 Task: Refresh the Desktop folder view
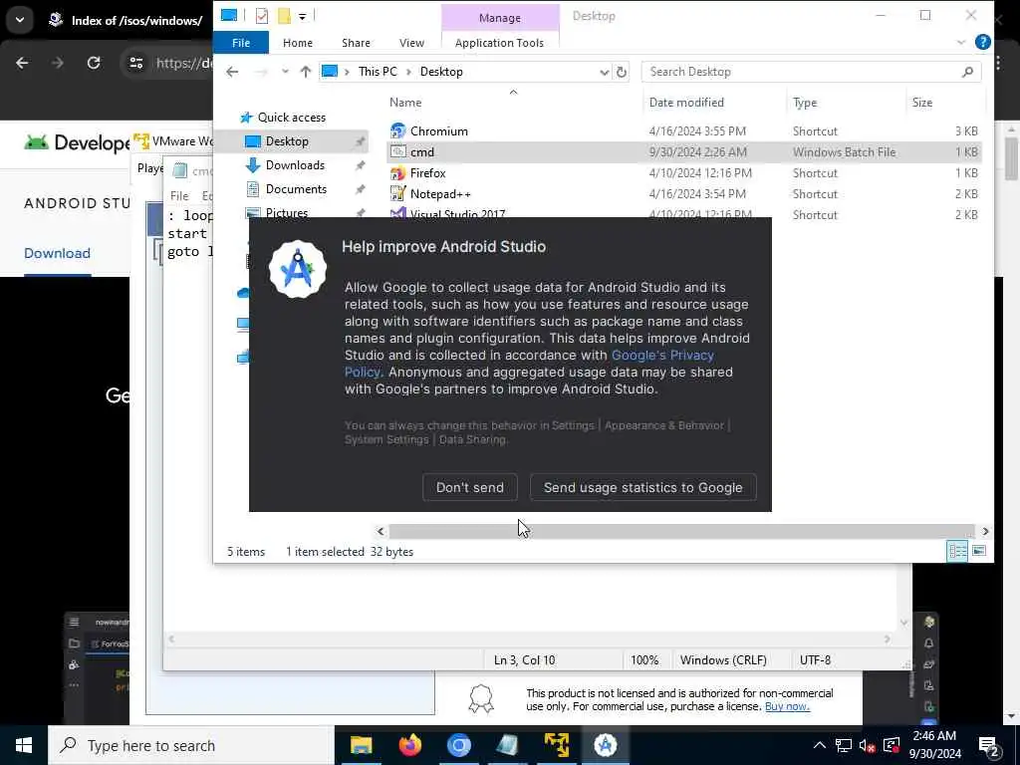pos(622,72)
